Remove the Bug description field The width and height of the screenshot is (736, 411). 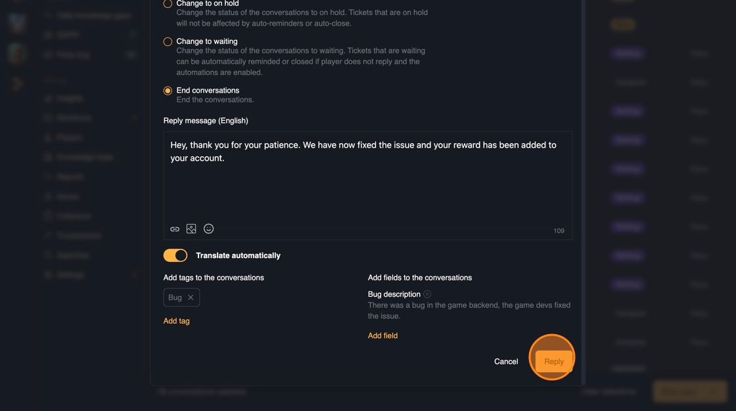[x=427, y=294]
